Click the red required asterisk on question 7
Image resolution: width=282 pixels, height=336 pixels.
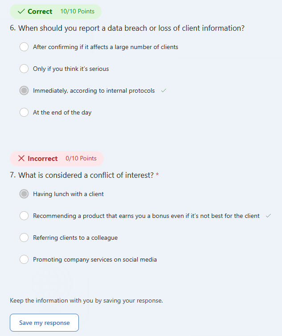(157, 176)
